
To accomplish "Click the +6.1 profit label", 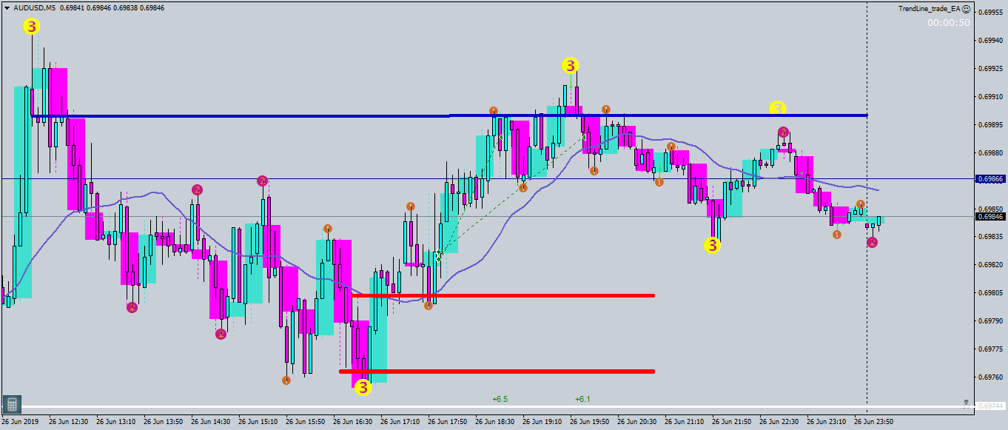I will click(x=582, y=399).
